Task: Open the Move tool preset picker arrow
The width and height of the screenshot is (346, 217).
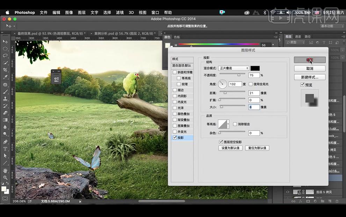Action: click(14, 26)
